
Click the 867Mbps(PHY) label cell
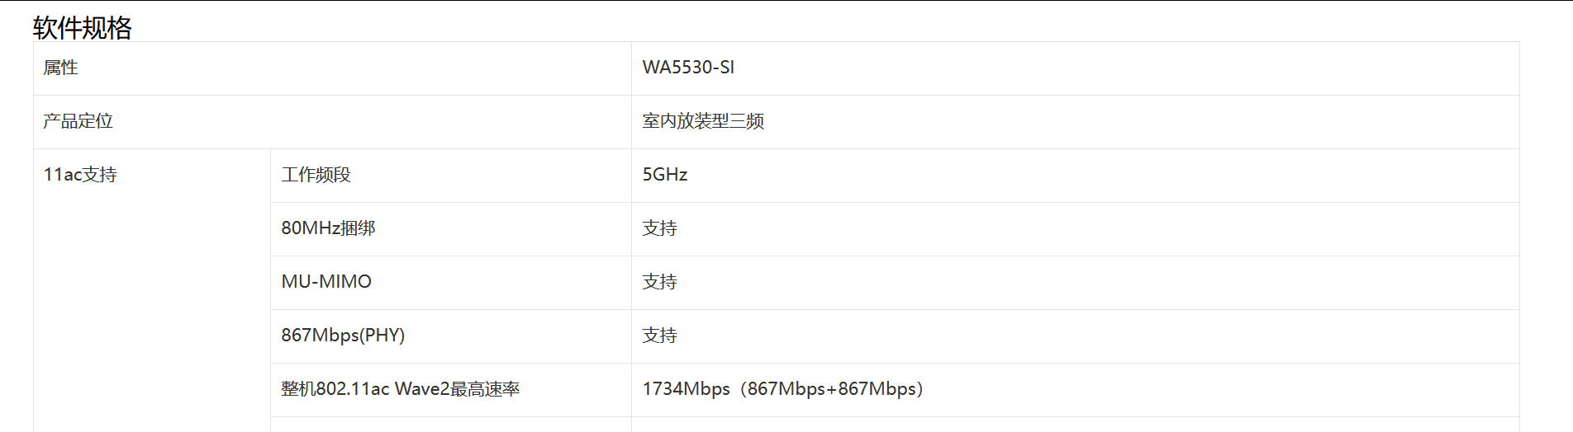click(x=343, y=336)
